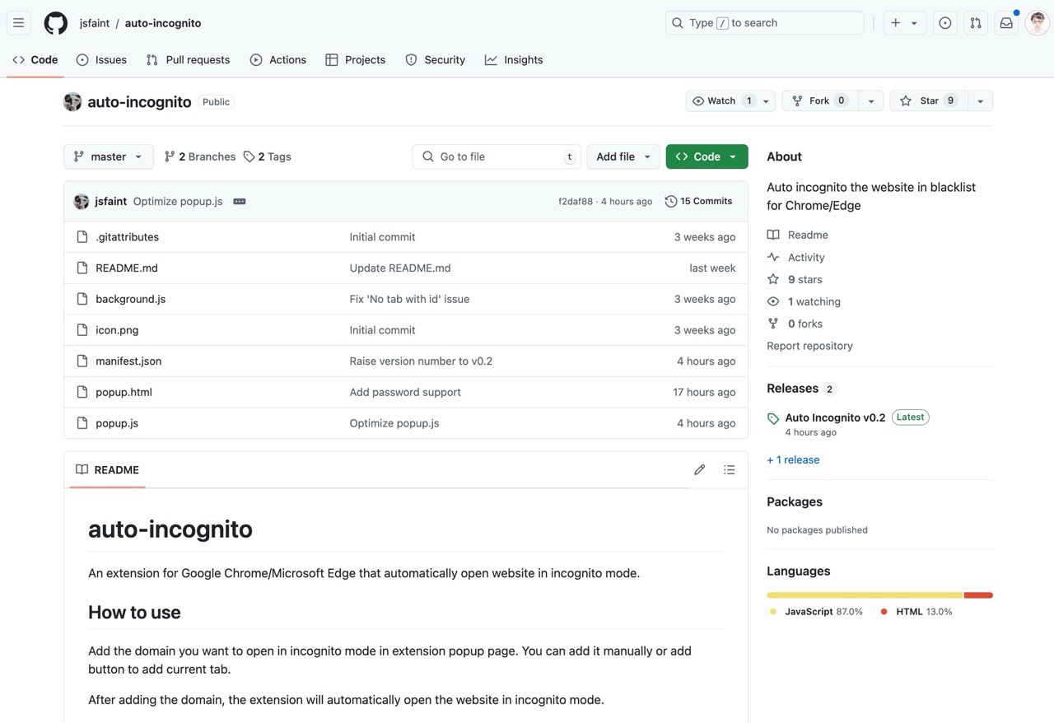
Task: Click the Fork button
Action: coord(819,100)
